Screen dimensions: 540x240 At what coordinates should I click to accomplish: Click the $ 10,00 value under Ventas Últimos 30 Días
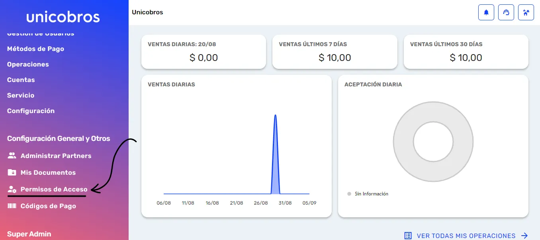pyautogui.click(x=466, y=58)
